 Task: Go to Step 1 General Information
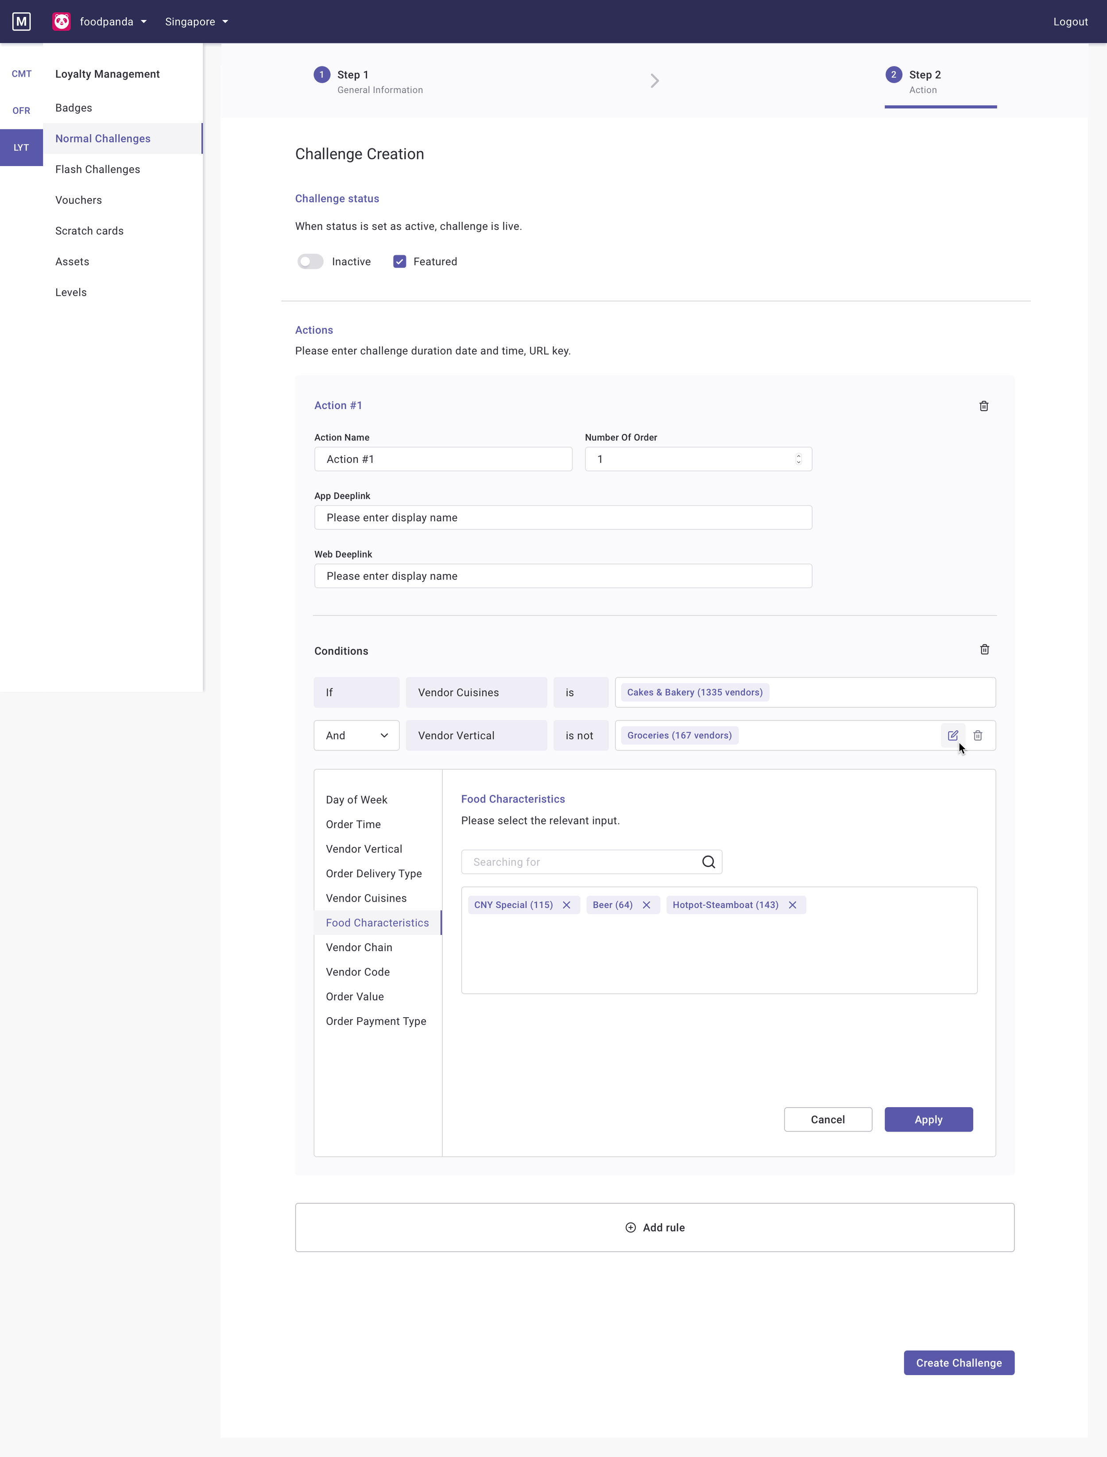368,81
